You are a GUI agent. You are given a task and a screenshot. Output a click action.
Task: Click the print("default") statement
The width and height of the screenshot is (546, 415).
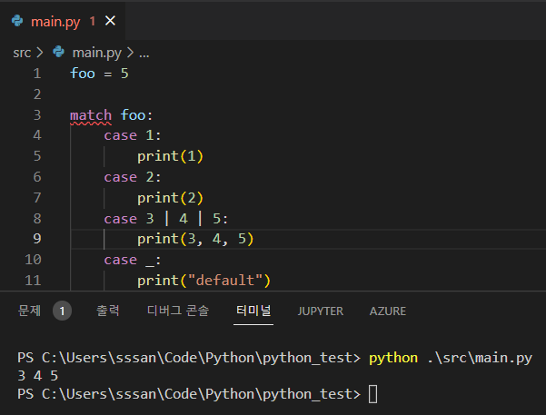[x=204, y=280]
